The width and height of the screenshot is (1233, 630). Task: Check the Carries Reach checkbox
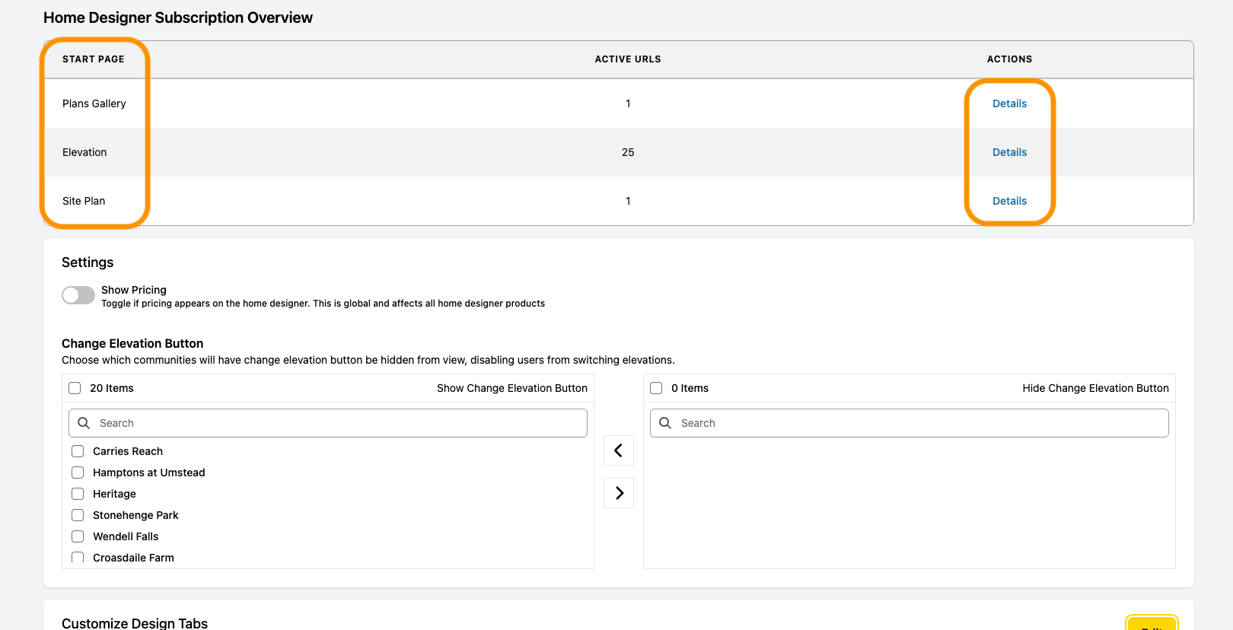[78, 451]
